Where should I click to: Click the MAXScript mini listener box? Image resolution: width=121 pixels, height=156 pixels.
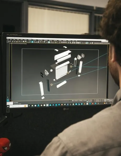coord(10,103)
